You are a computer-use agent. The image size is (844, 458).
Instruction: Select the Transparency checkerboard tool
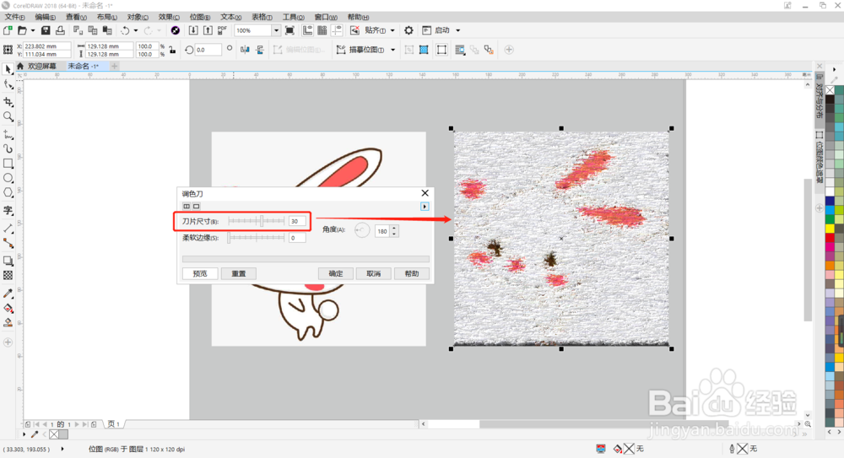point(8,276)
